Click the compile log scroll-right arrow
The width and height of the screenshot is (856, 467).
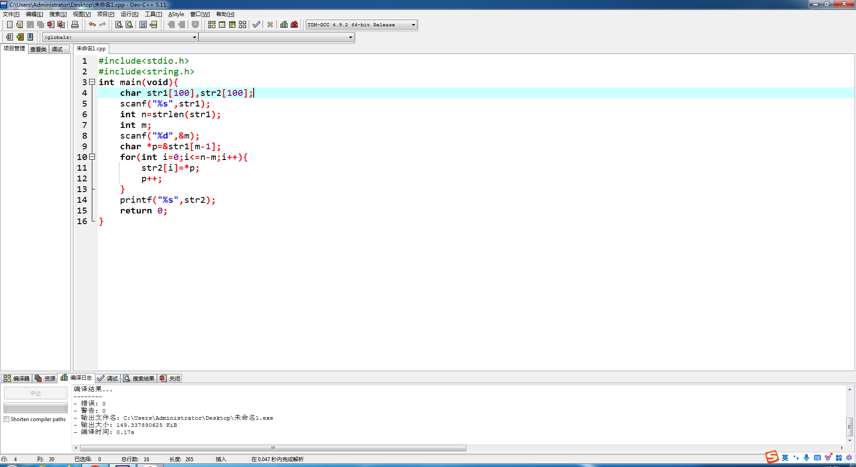click(842, 448)
